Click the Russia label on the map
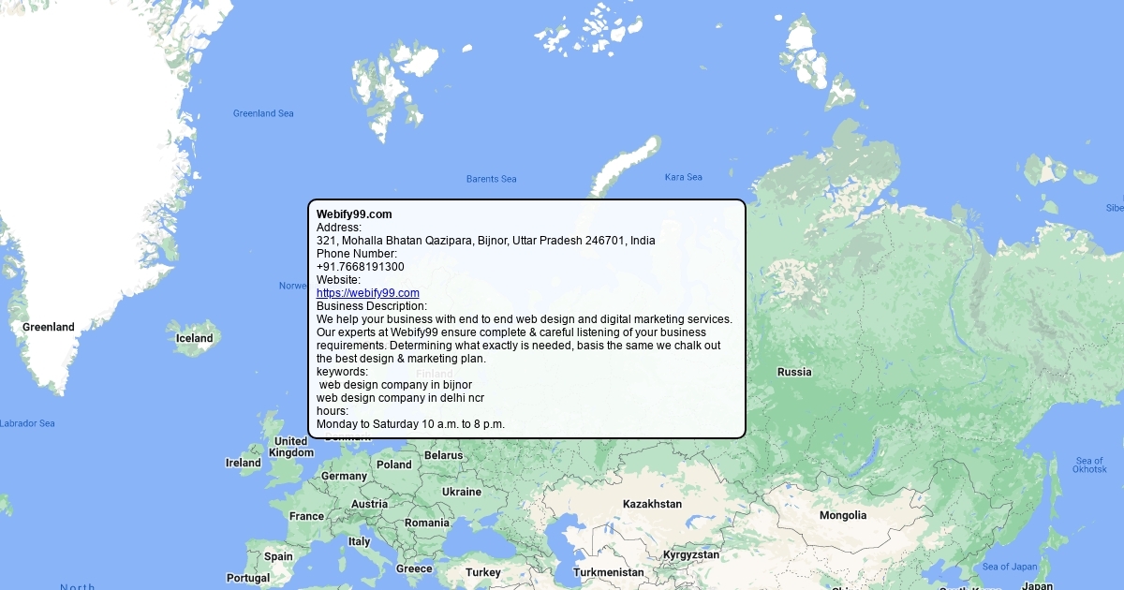Screen dimensions: 1124x590 click(794, 372)
